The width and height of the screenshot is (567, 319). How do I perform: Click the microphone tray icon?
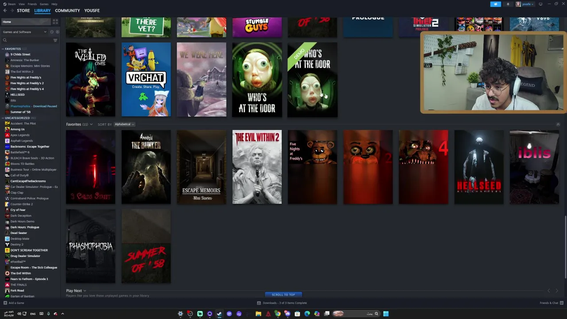point(48,314)
